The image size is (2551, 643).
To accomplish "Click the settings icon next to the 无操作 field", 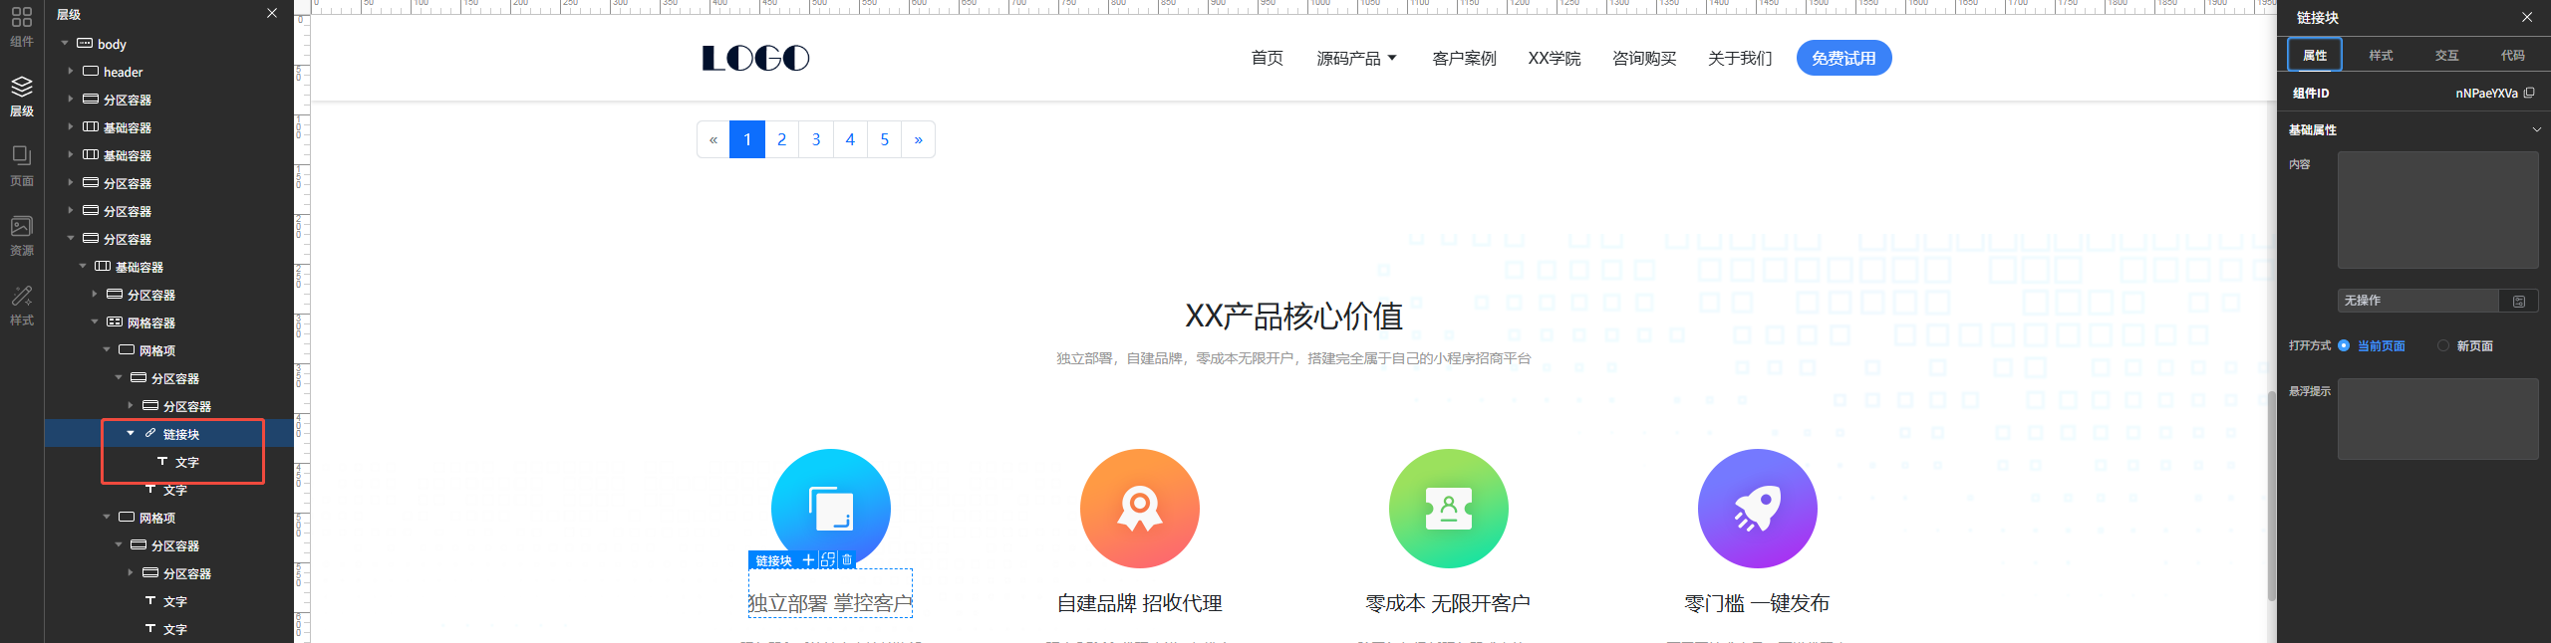I will [x=2518, y=301].
